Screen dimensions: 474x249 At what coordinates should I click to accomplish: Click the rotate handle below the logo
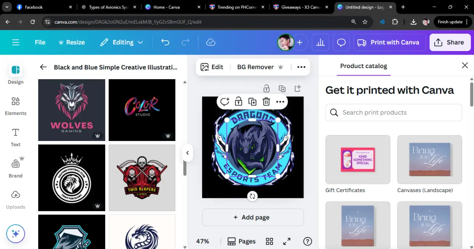coord(253,196)
